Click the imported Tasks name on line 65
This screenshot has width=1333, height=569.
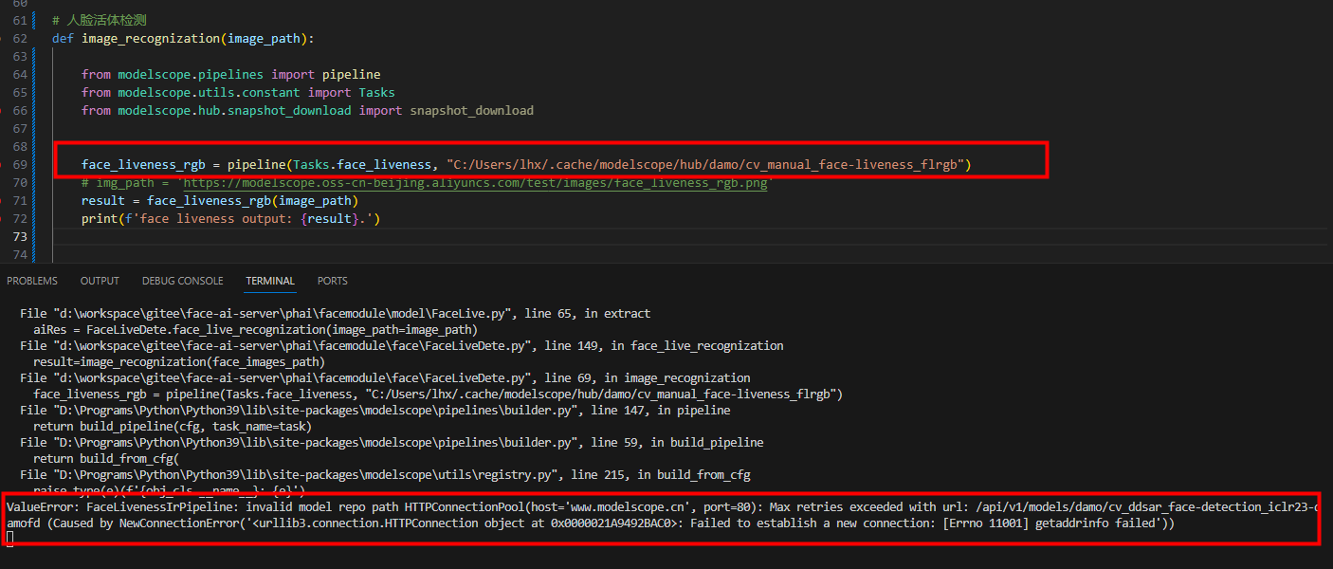pyautogui.click(x=376, y=92)
